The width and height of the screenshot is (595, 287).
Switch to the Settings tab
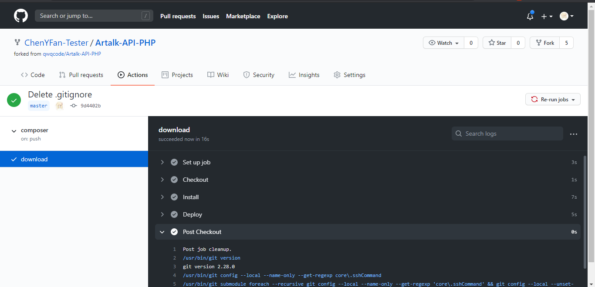(349, 75)
